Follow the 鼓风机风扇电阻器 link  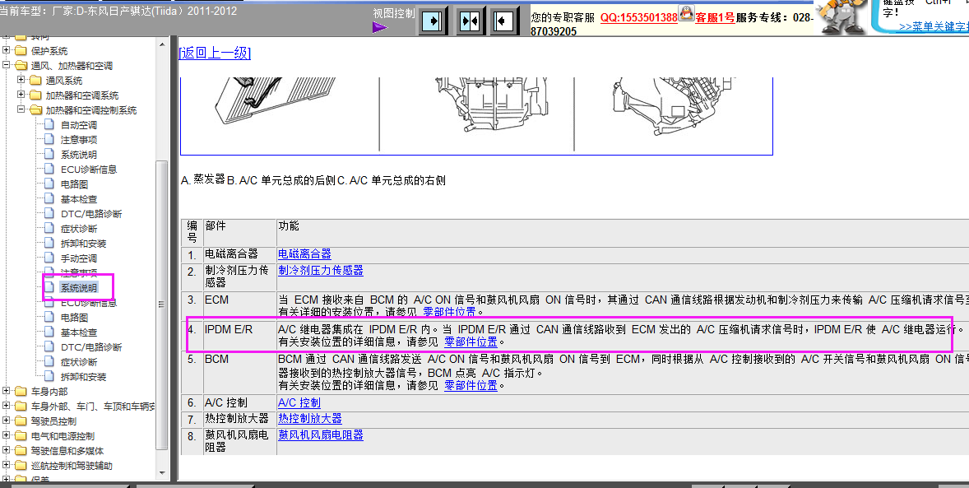click(x=321, y=435)
